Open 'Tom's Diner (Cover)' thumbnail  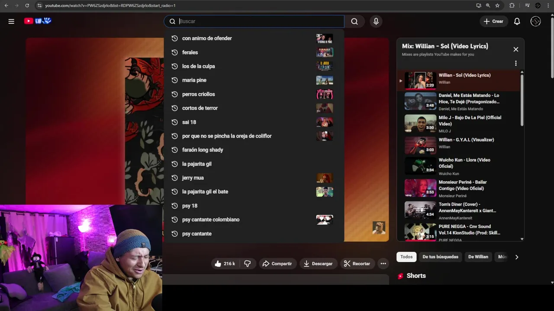click(x=420, y=210)
